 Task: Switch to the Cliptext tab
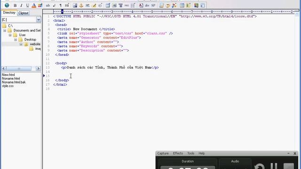(23, 13)
